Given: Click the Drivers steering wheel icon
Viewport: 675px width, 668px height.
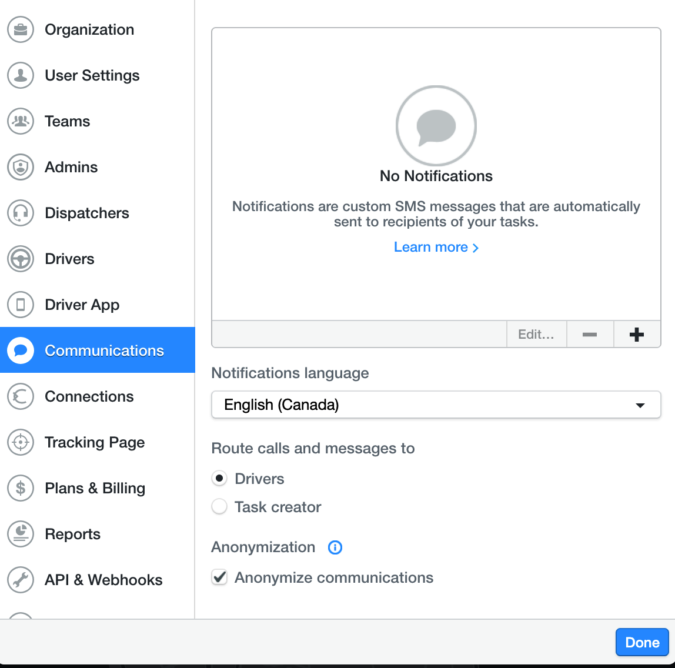Looking at the screenshot, I should pyautogui.click(x=20, y=259).
